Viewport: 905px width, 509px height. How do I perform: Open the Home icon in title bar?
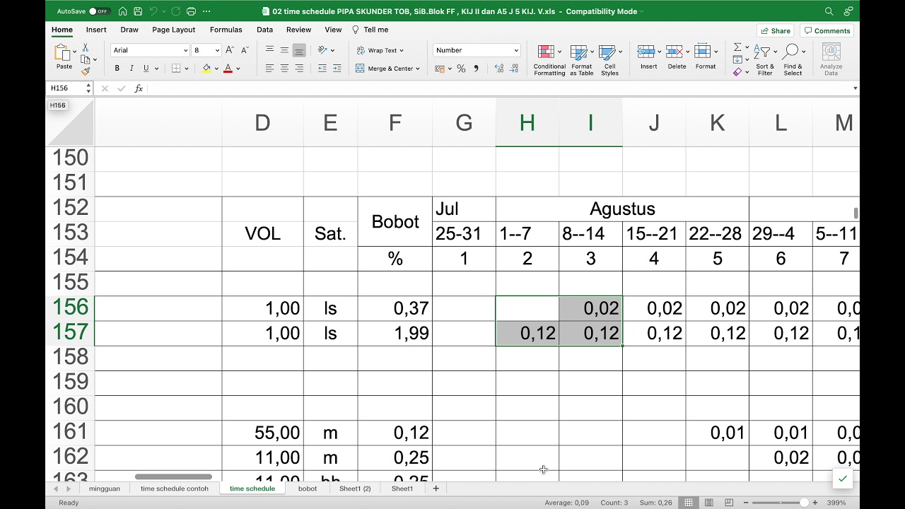(x=123, y=11)
